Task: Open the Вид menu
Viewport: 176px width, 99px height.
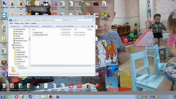Action: pyautogui.click(x=22, y=23)
